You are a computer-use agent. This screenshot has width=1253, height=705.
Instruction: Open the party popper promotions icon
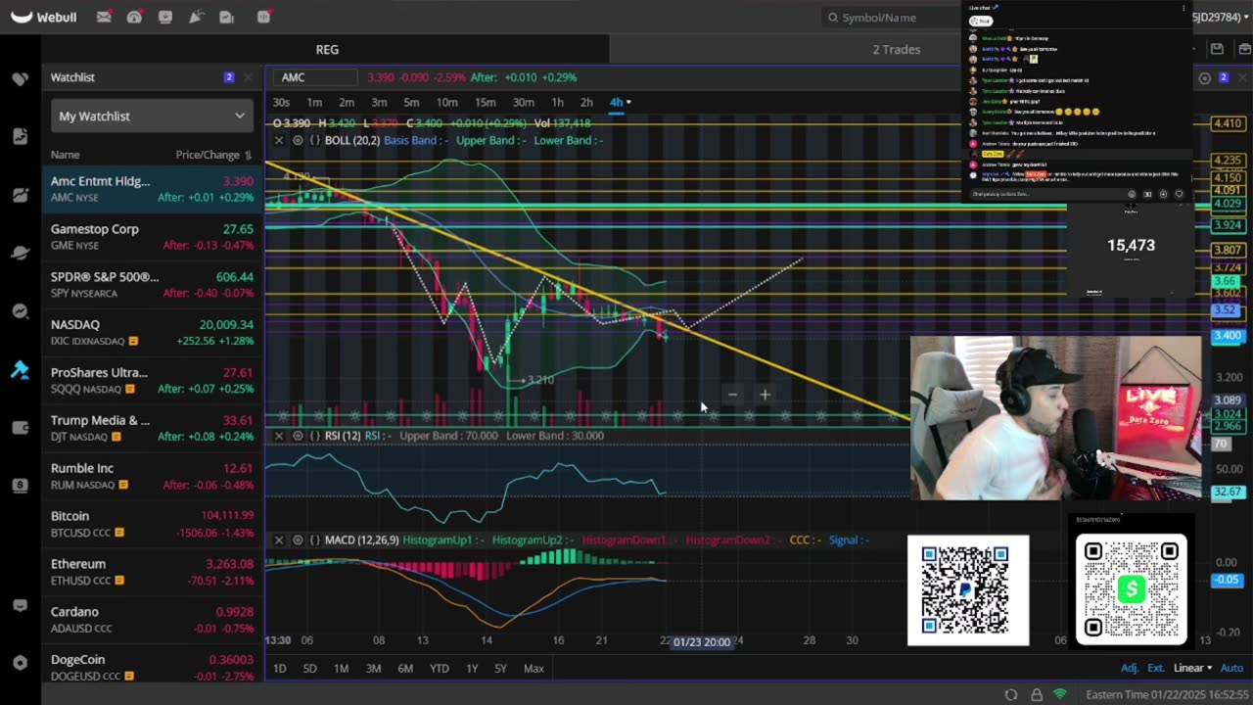click(197, 17)
